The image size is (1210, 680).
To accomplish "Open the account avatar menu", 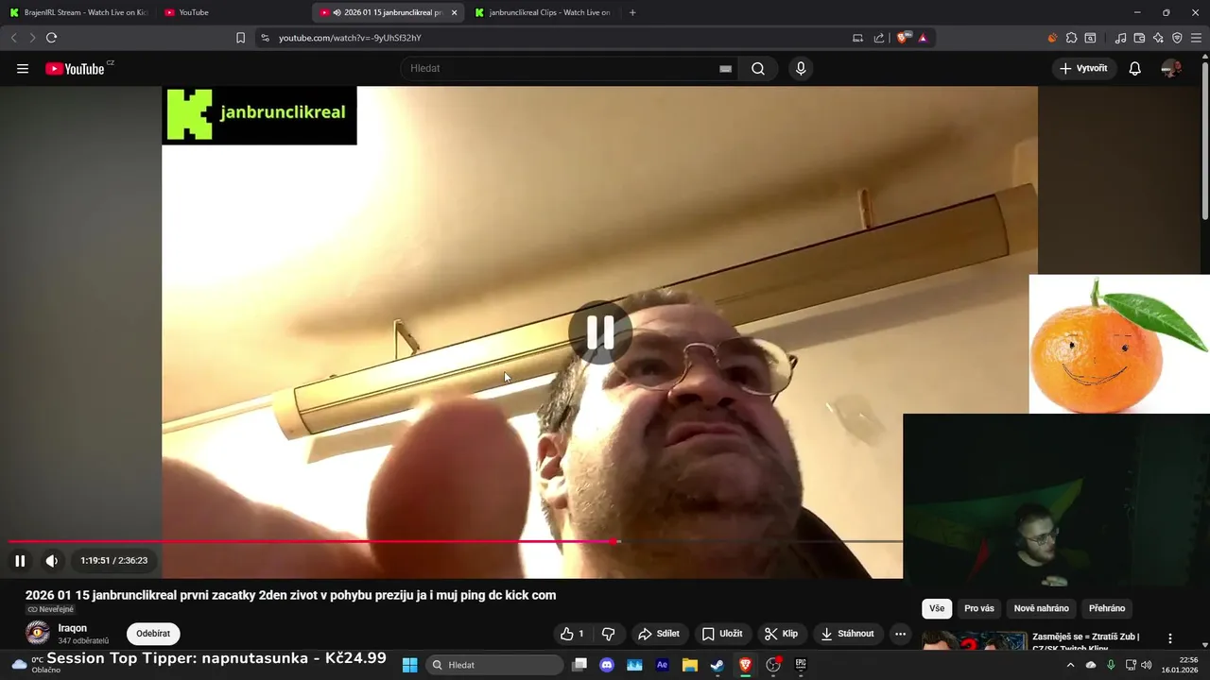I will pos(1171,68).
